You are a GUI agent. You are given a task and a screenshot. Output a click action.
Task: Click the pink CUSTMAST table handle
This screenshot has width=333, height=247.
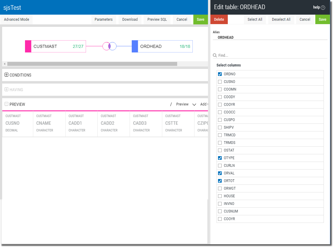28,46
